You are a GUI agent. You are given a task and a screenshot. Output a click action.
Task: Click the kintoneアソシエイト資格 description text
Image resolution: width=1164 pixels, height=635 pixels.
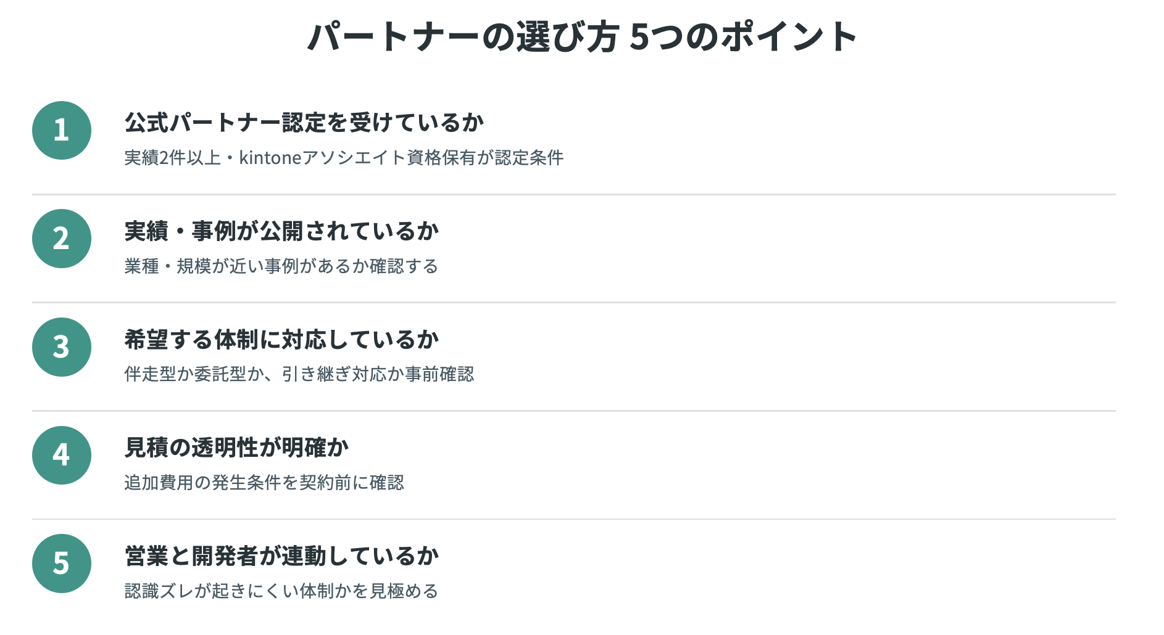point(344,158)
